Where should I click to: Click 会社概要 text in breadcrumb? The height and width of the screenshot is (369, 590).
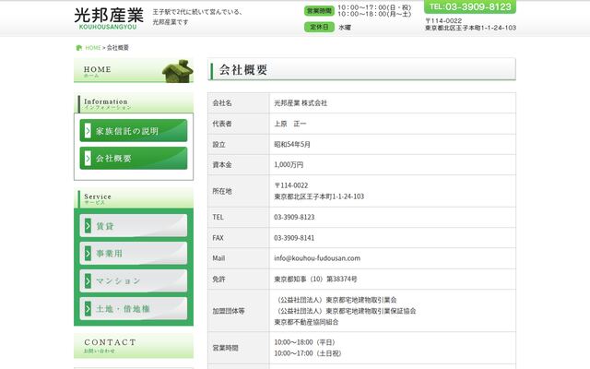click(118, 48)
